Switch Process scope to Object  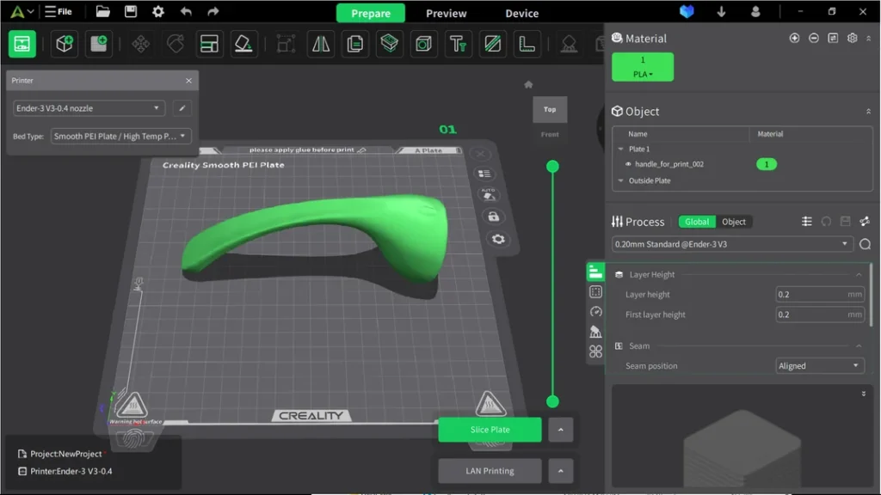[x=733, y=222]
